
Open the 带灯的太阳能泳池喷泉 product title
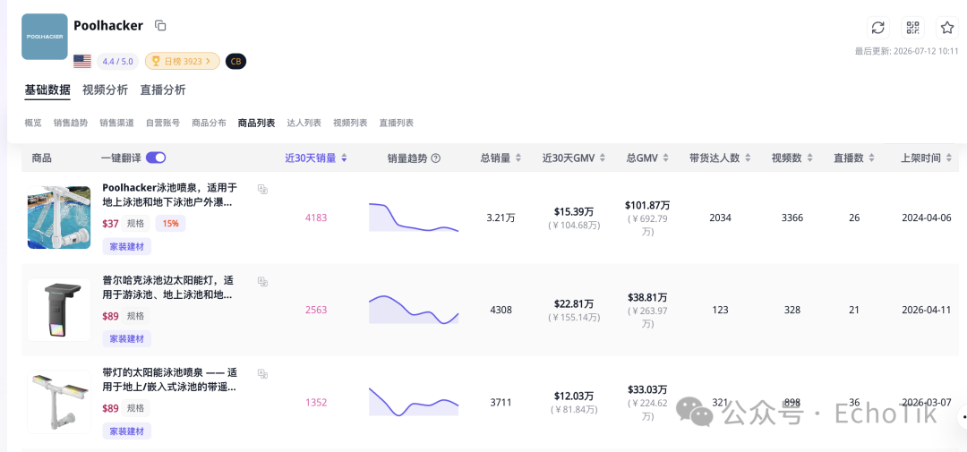pyautogui.click(x=169, y=380)
